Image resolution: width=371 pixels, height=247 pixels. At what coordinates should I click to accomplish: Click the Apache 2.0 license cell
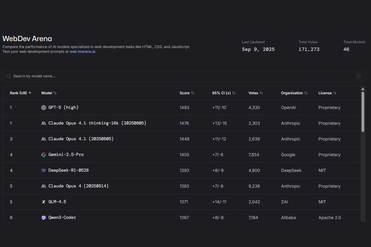(330, 217)
